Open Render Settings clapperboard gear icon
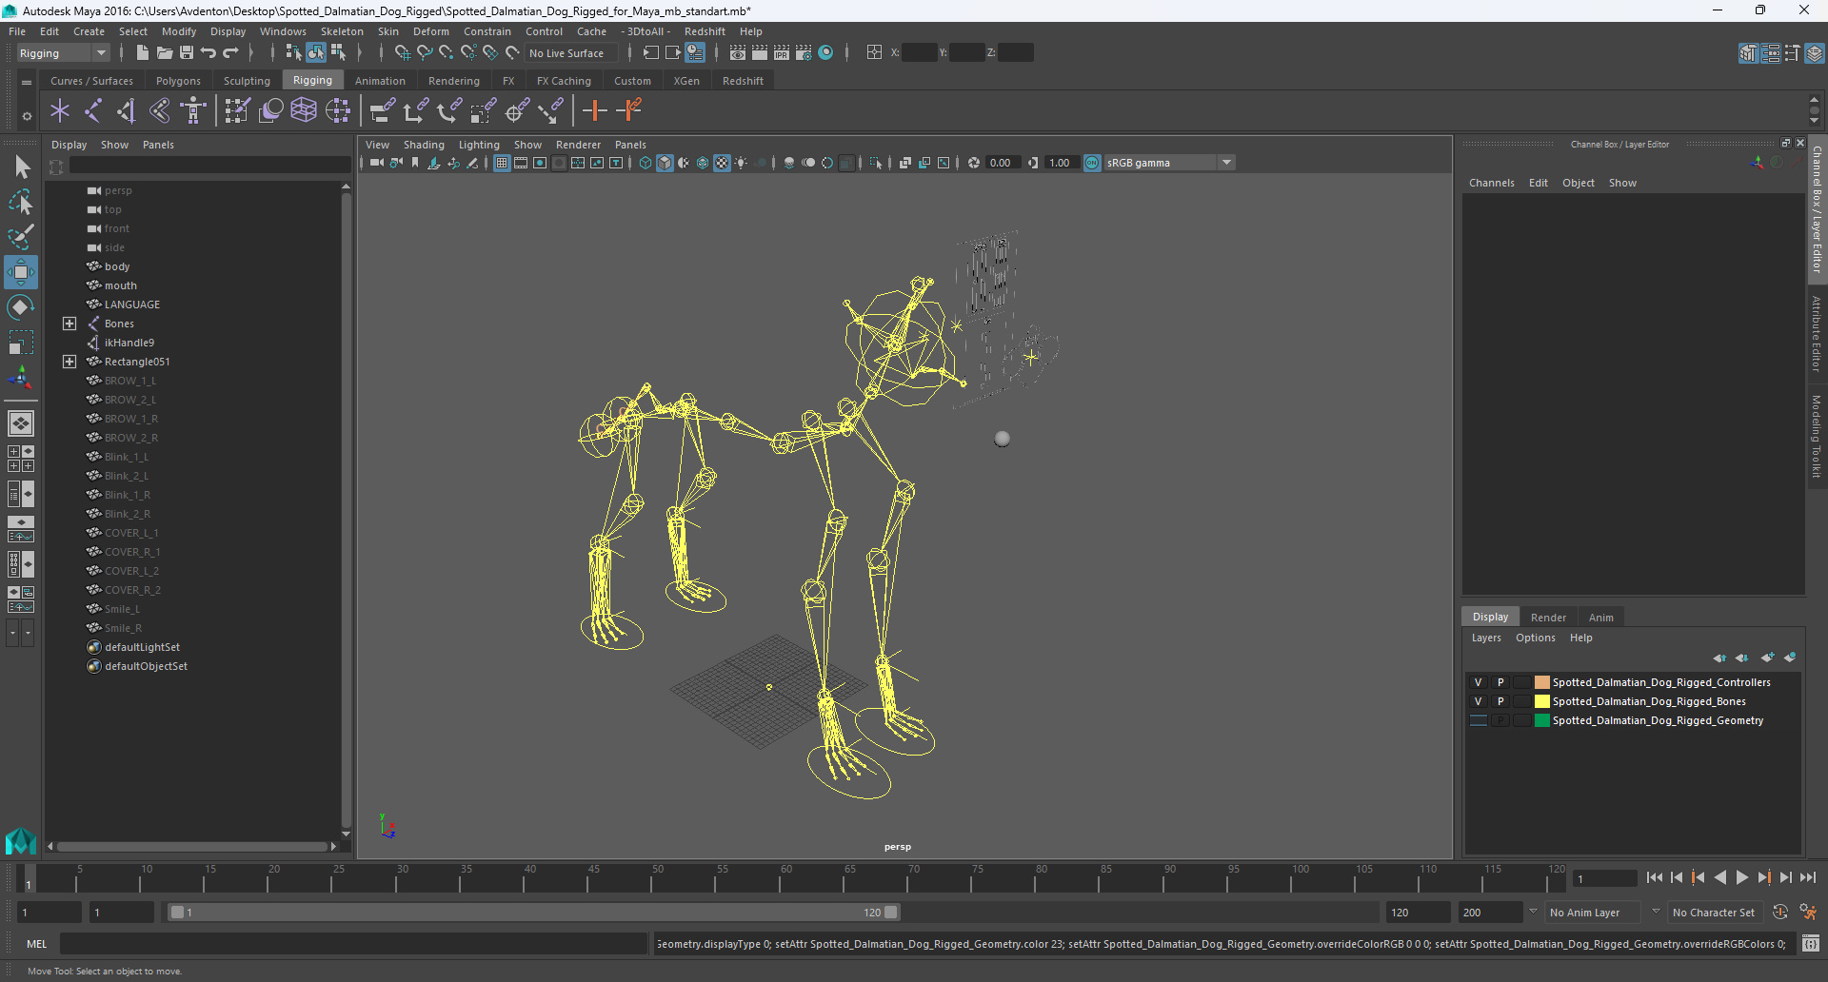Viewport: 1828px width, 982px height. point(803,53)
